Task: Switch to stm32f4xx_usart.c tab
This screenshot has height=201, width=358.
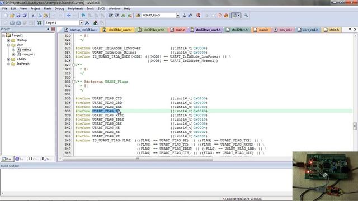Action: coord(117,30)
